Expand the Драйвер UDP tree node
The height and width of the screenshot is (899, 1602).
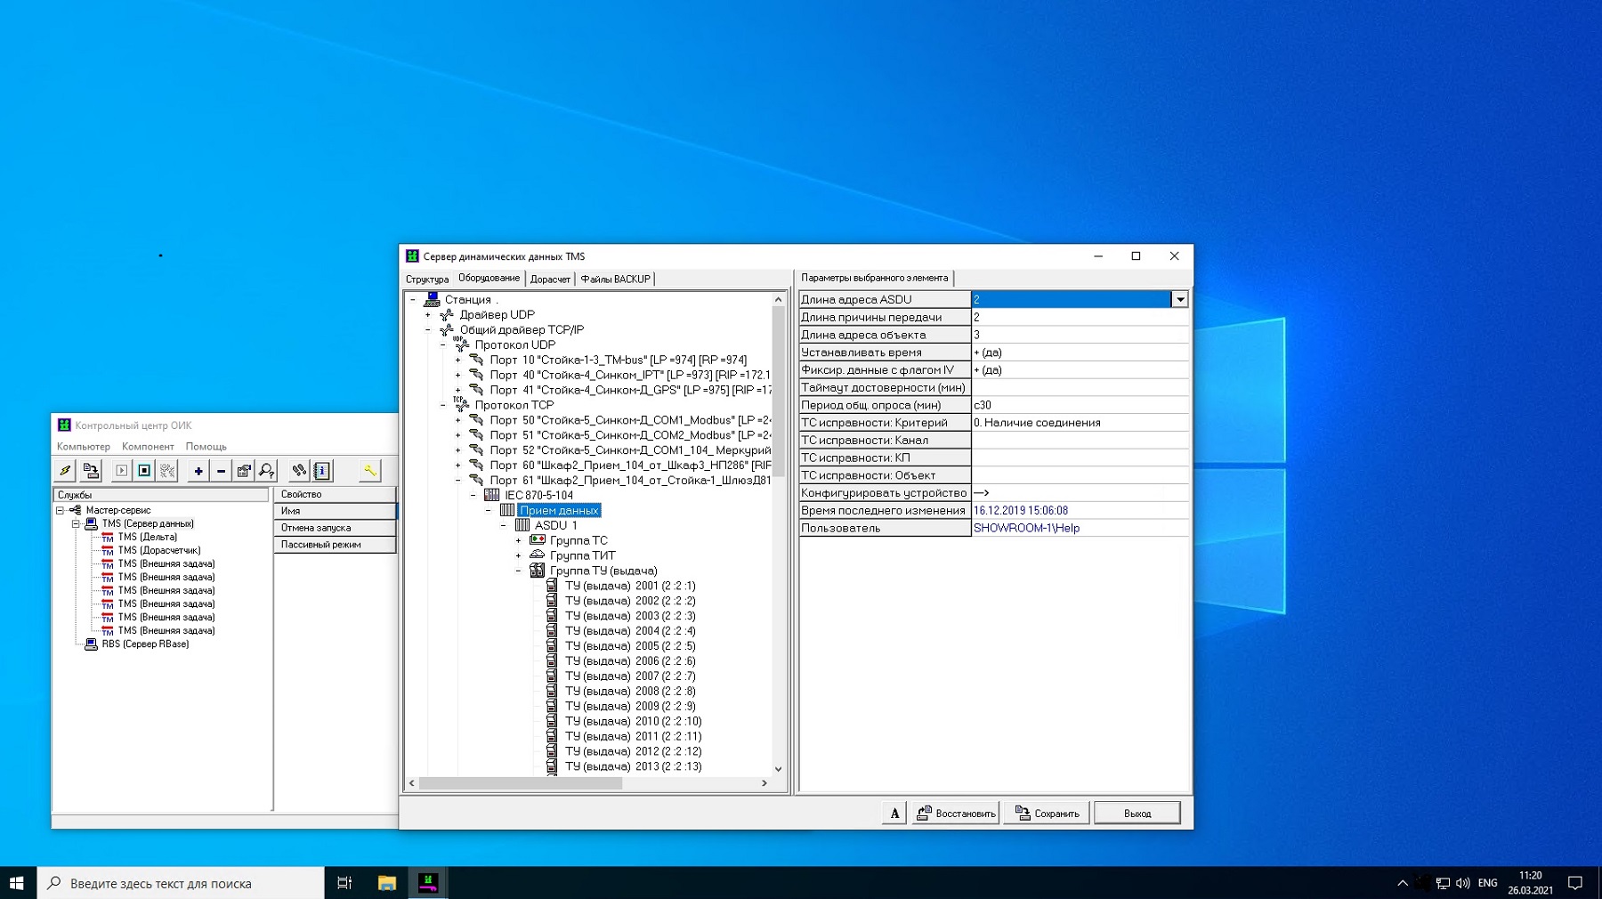(x=428, y=315)
